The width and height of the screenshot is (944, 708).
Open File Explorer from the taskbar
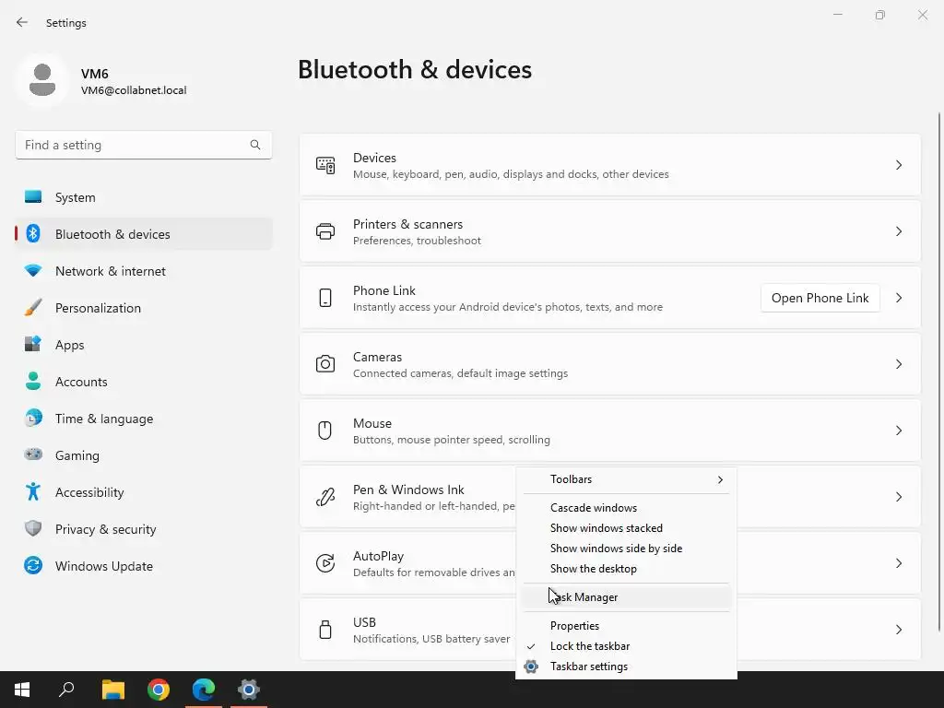pos(113,690)
